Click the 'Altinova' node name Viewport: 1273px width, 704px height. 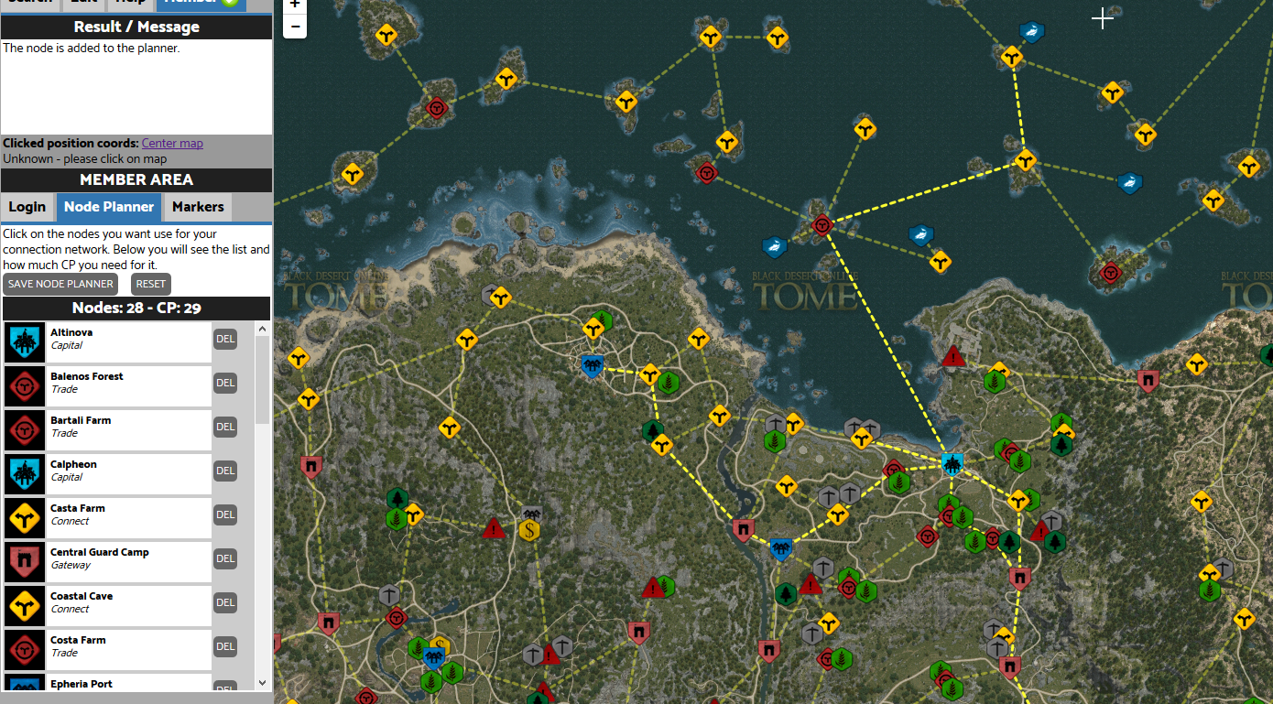[71, 332]
